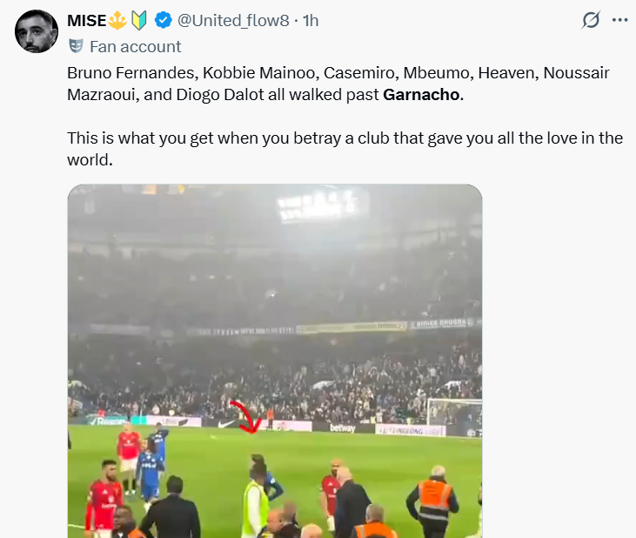Screen dimensions: 636x538
Task: Click the steward in the yellow hi-vis vest
Action: pyautogui.click(x=255, y=508)
